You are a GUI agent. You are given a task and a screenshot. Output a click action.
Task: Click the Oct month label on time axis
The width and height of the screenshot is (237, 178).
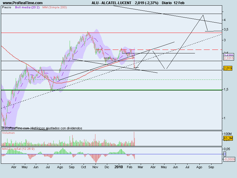point(84,167)
